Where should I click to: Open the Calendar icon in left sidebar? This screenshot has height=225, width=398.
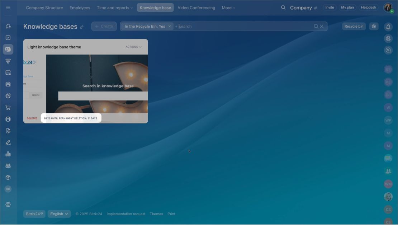pyautogui.click(x=8, y=72)
